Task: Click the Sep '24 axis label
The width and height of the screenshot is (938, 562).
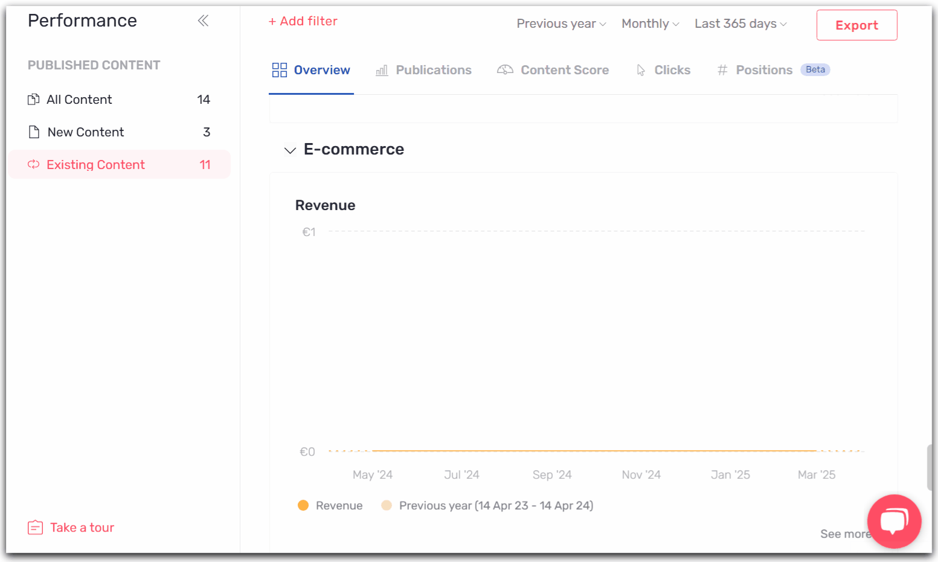Action: [x=552, y=475]
